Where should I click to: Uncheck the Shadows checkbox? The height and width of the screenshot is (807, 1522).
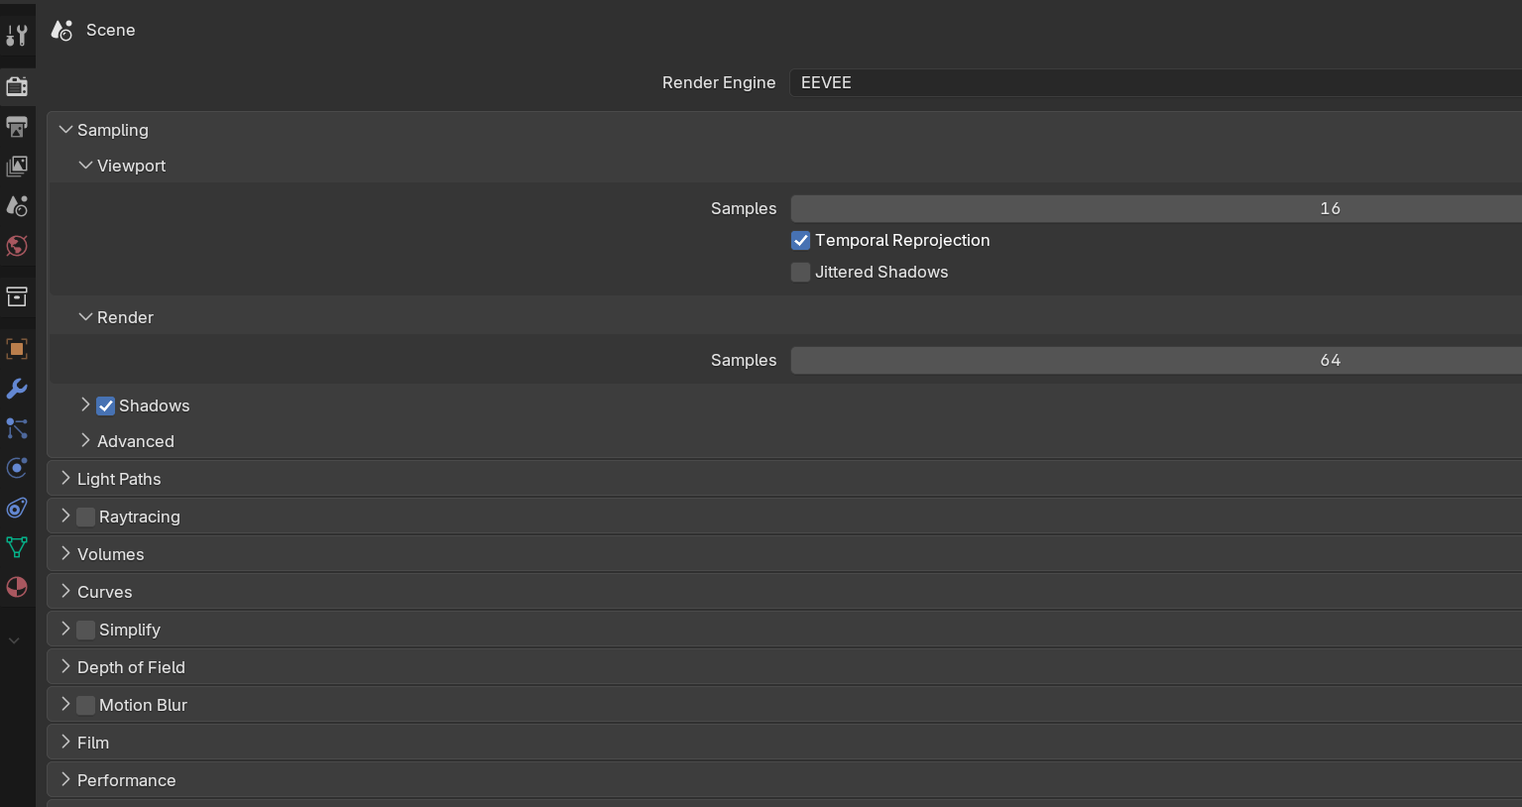click(x=105, y=405)
